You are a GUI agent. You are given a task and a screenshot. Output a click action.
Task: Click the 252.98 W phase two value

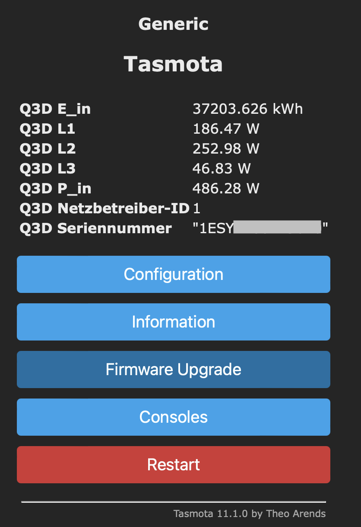pyautogui.click(x=225, y=148)
